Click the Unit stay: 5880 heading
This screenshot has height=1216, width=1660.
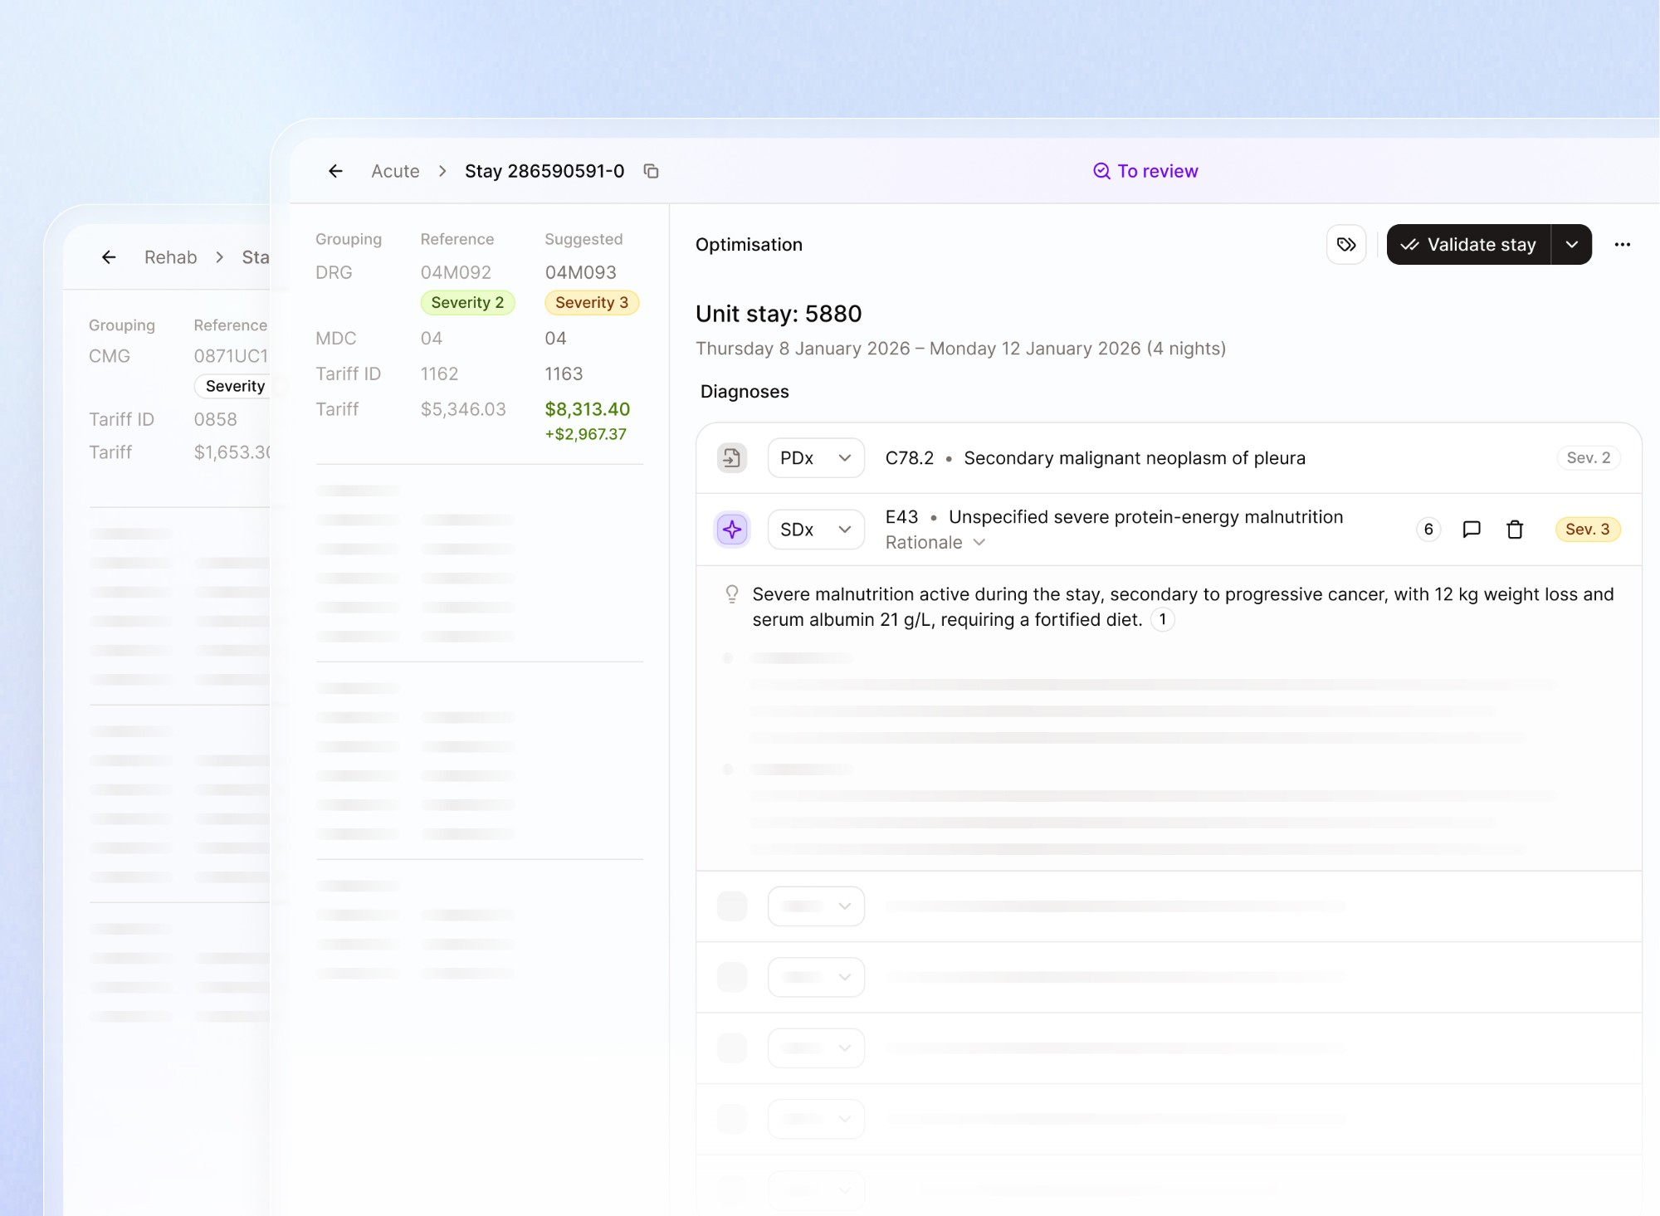[779, 314]
